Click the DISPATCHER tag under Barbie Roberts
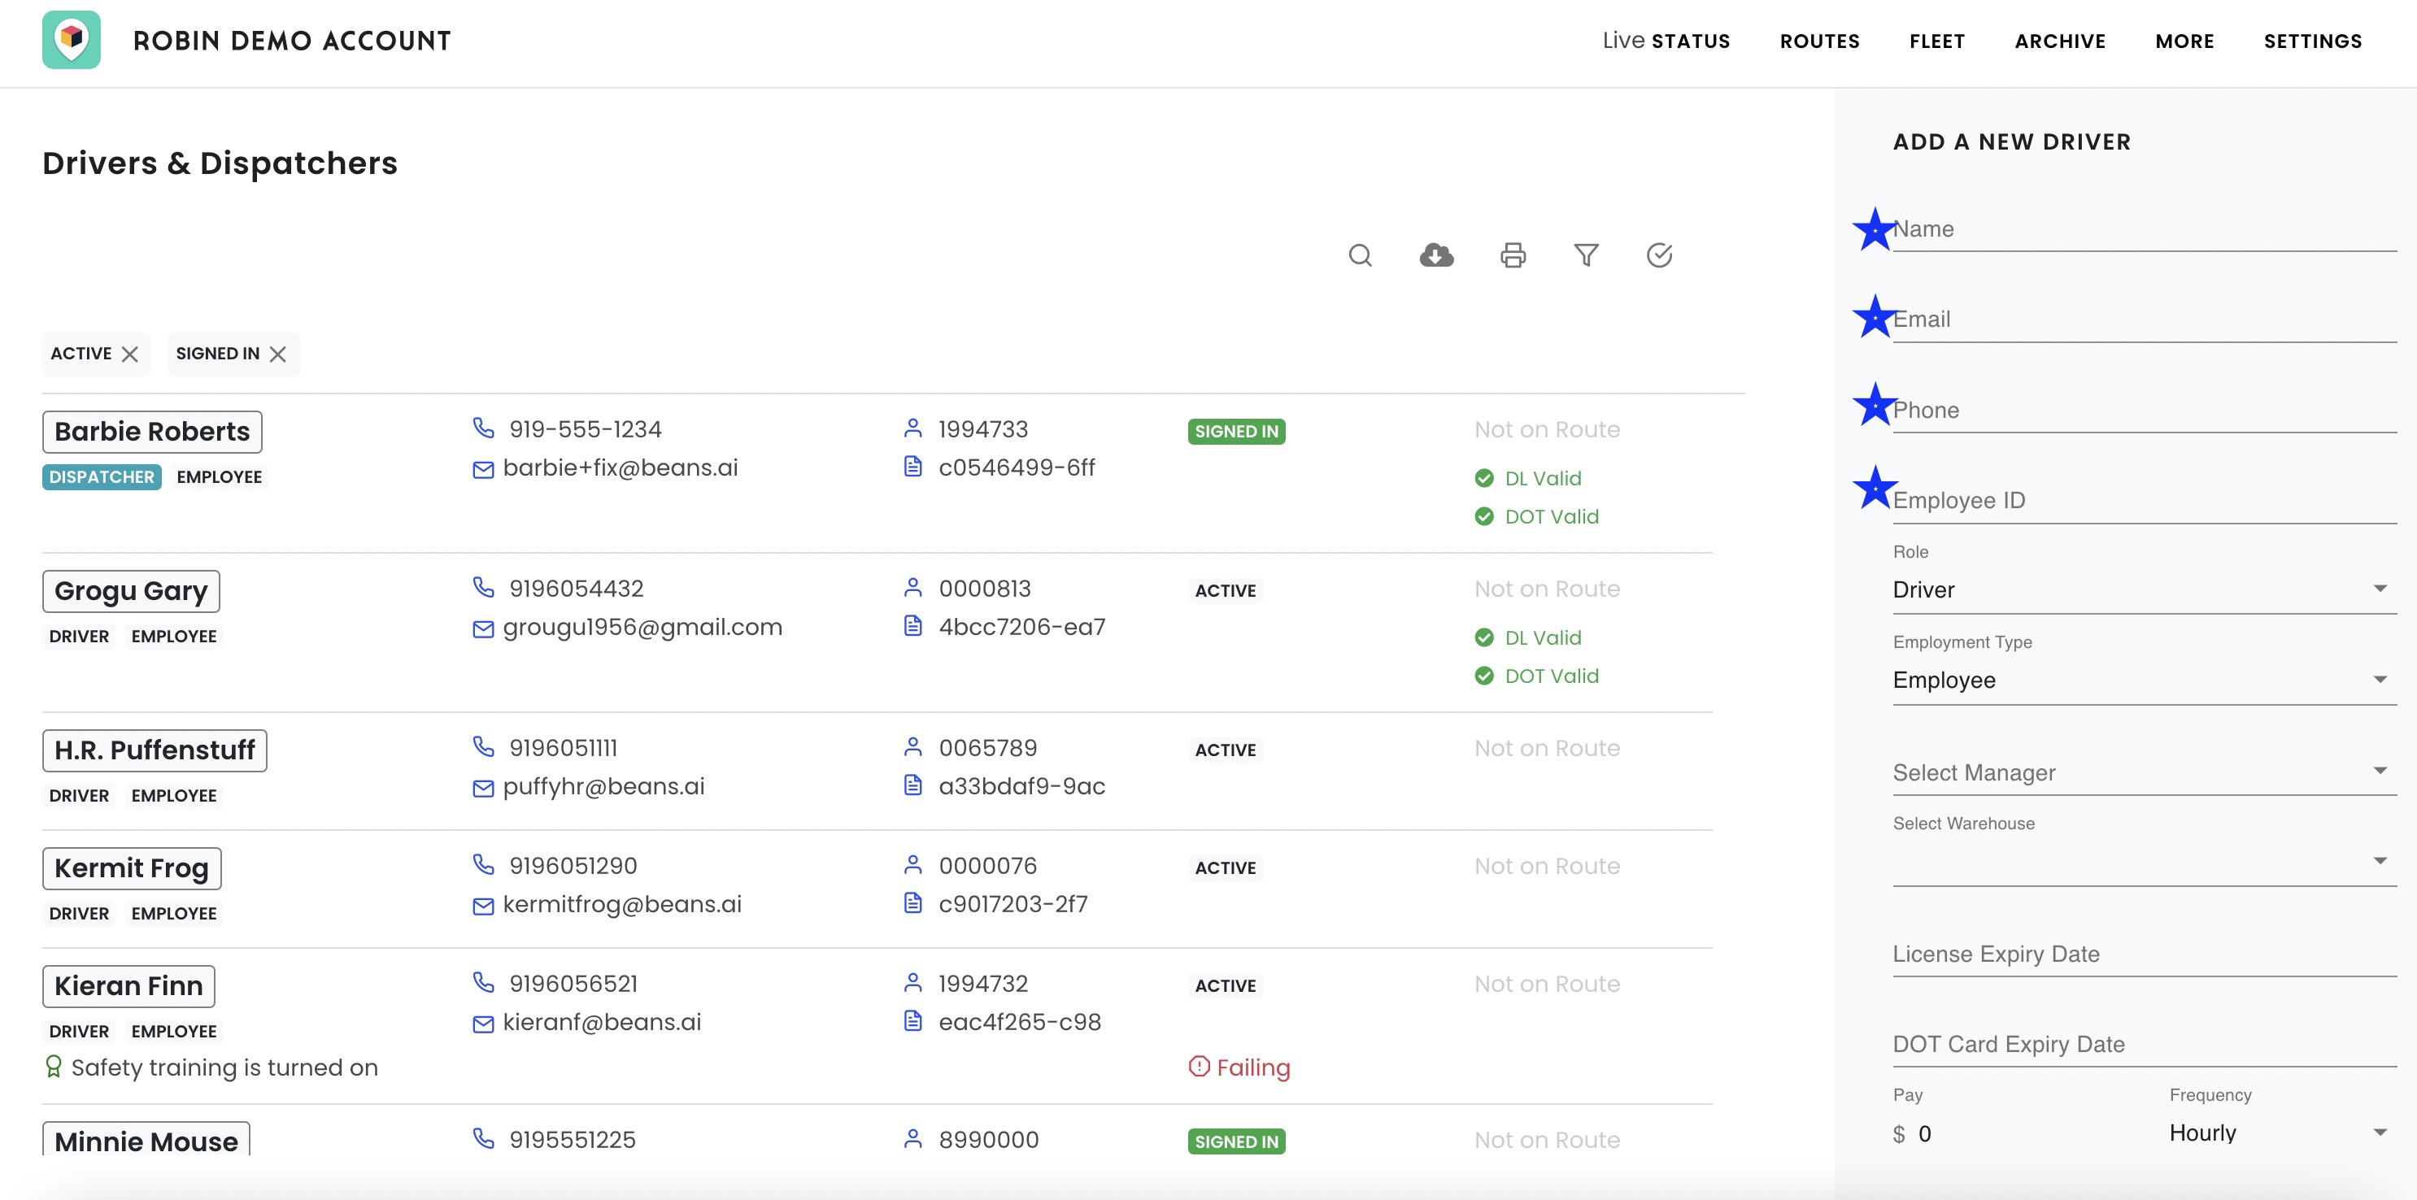Image resolution: width=2417 pixels, height=1200 pixels. 102,476
